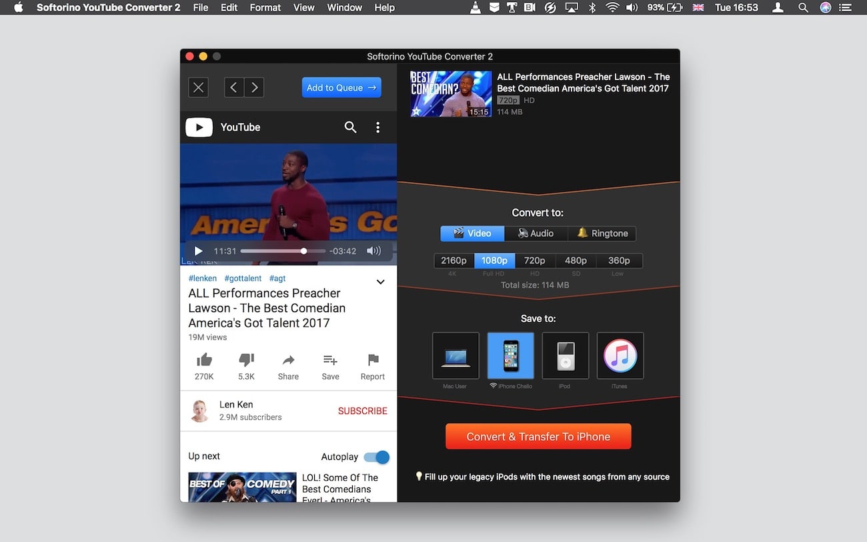Screen dimensions: 867x542
Task: Choose 480p SD resolution
Action: click(576, 261)
